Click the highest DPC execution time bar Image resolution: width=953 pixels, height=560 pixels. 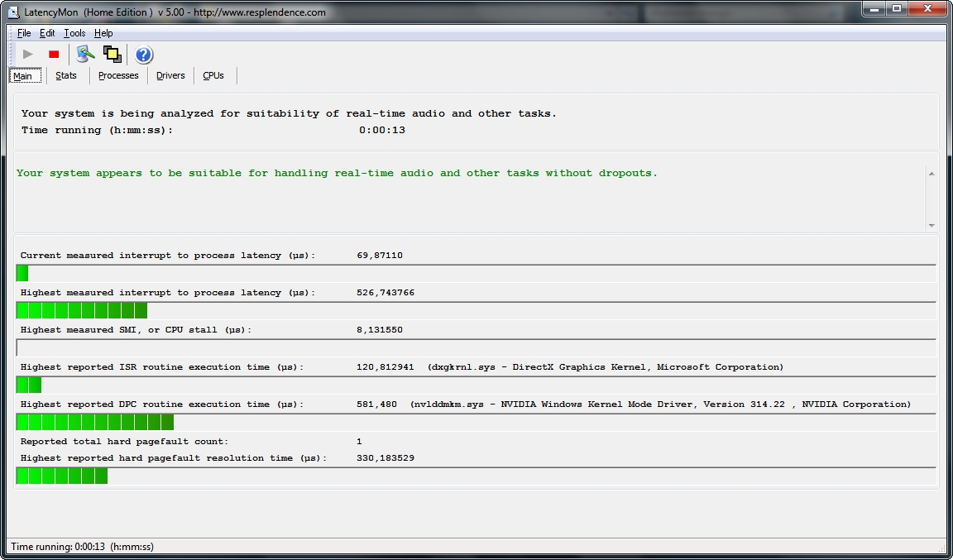click(x=95, y=422)
